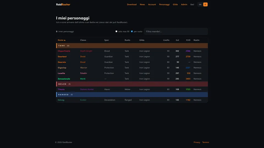Open character Gearmix
264x148 pixels.
click(x=62, y=62)
